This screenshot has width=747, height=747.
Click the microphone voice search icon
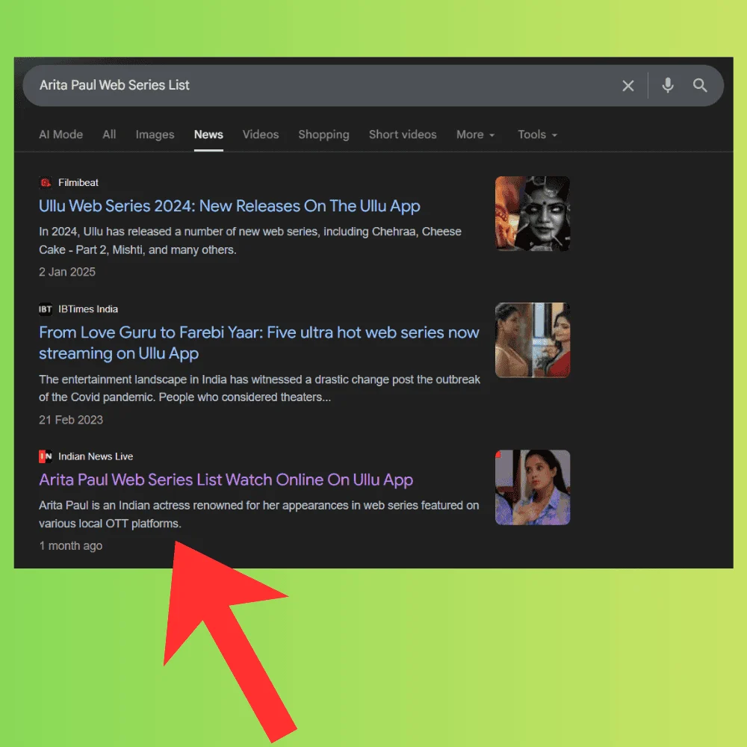pos(668,85)
